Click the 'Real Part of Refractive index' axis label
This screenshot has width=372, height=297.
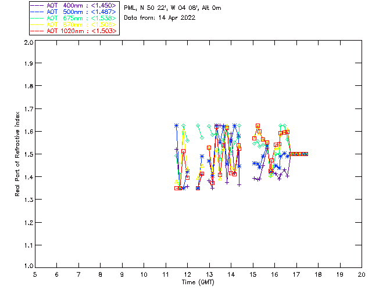tap(17, 154)
